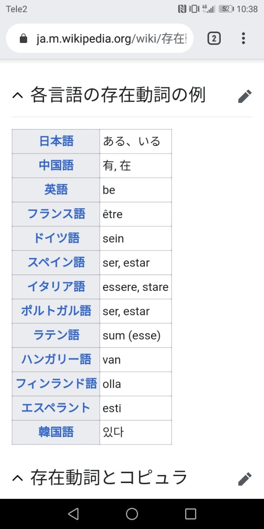Tap the Android back navigation button
This screenshot has width=264, height=529.
click(x=73, y=514)
